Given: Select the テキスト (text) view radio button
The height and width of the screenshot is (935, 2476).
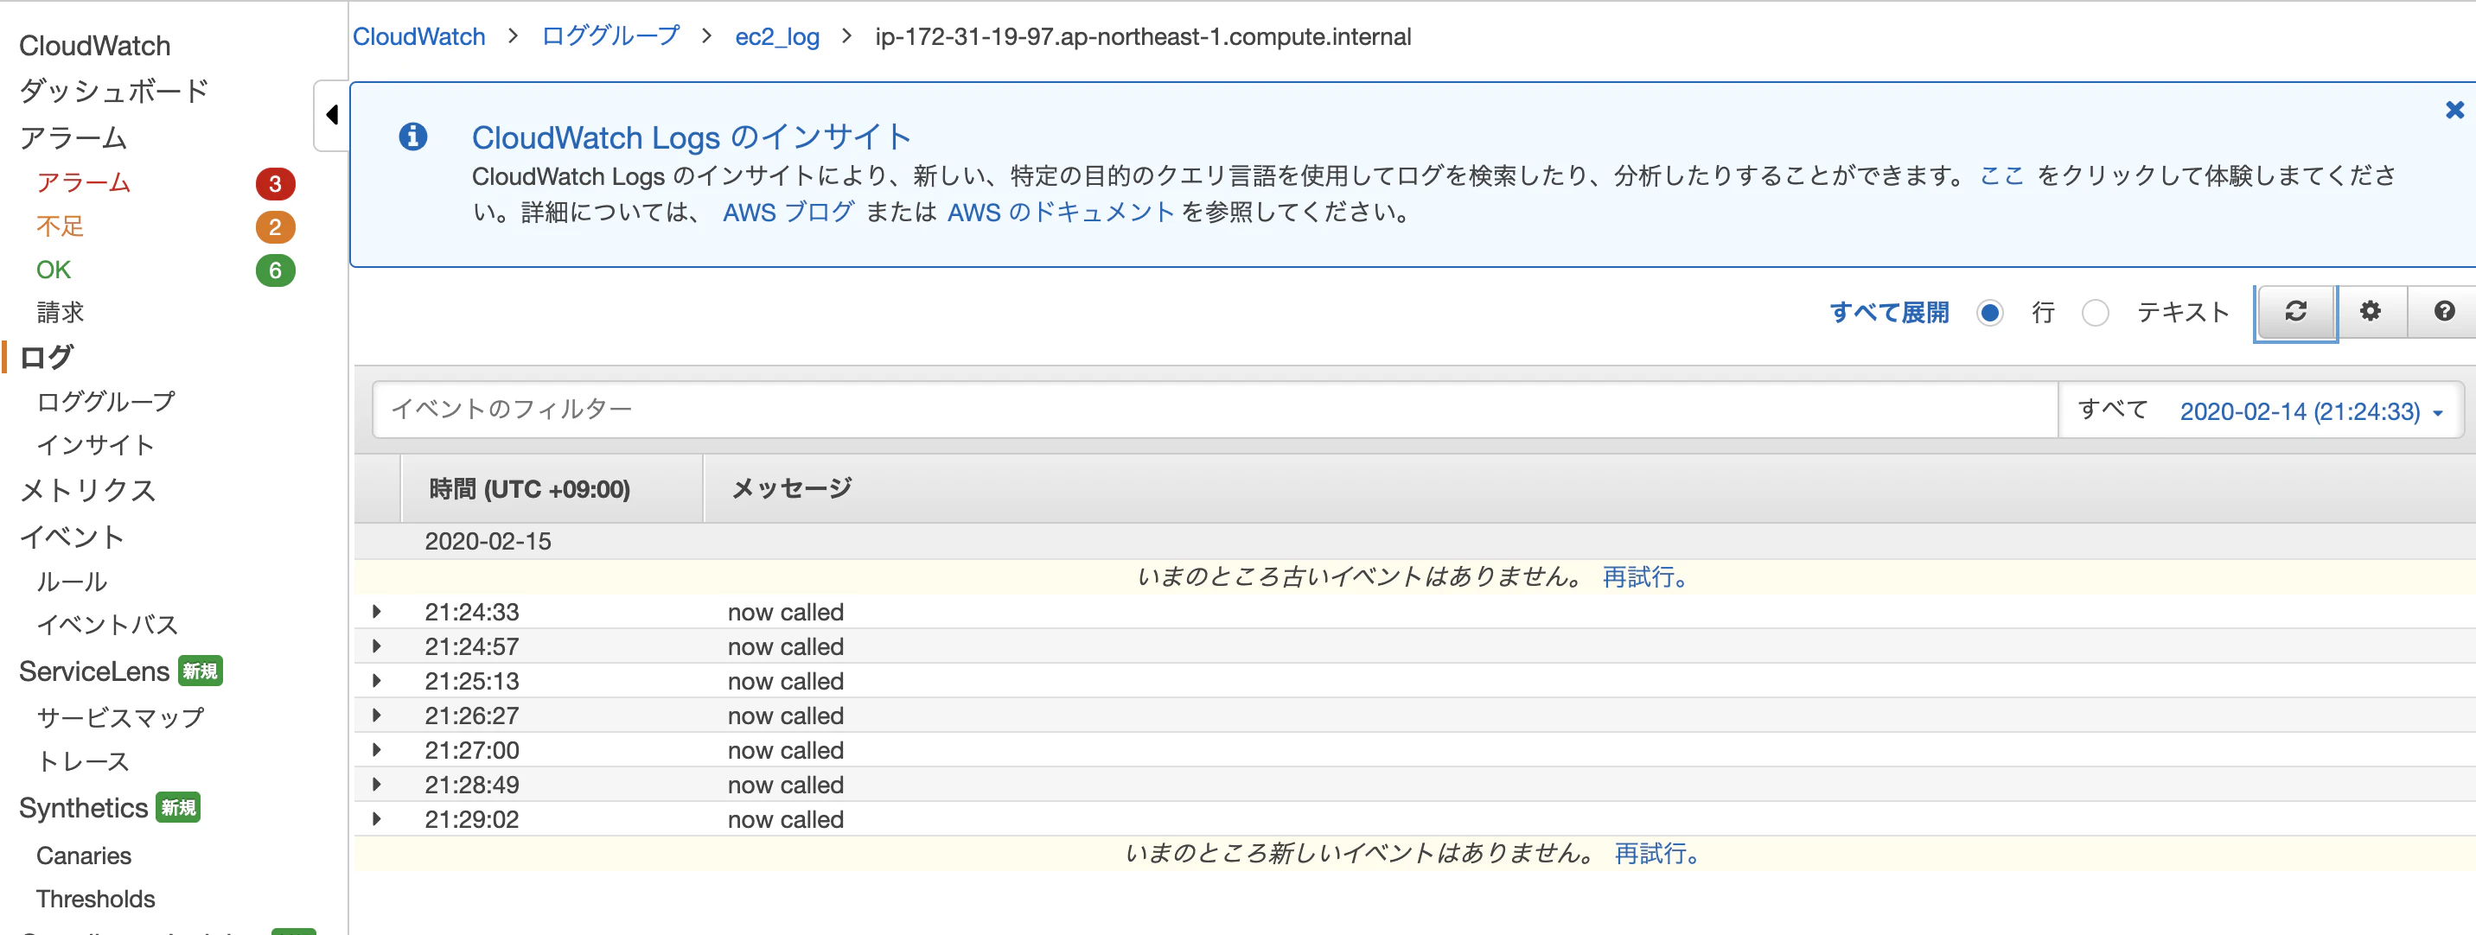Looking at the screenshot, I should click(x=2095, y=314).
